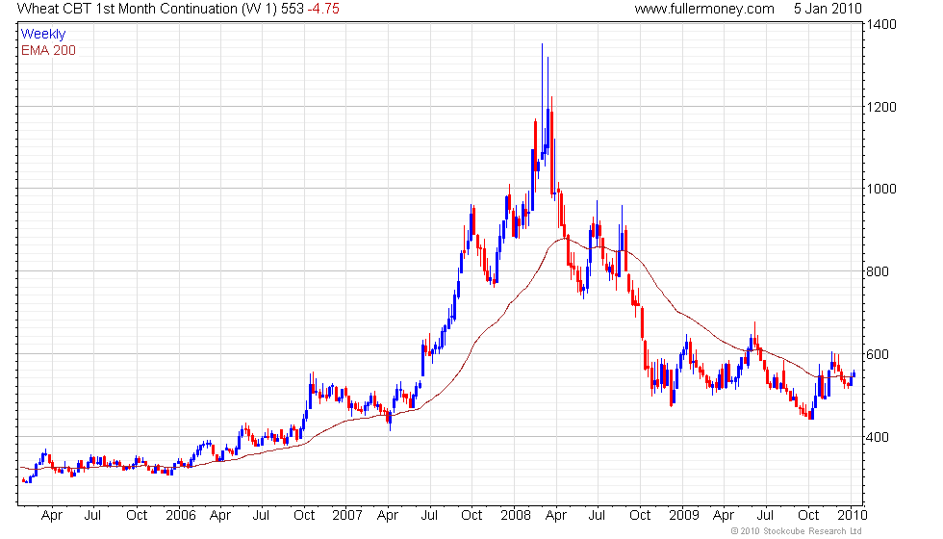Click the 5 Jan 2010 date label

(x=828, y=9)
